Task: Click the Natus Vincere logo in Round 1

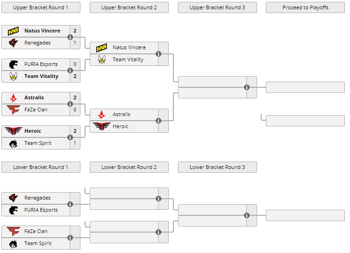Action: click(x=13, y=31)
